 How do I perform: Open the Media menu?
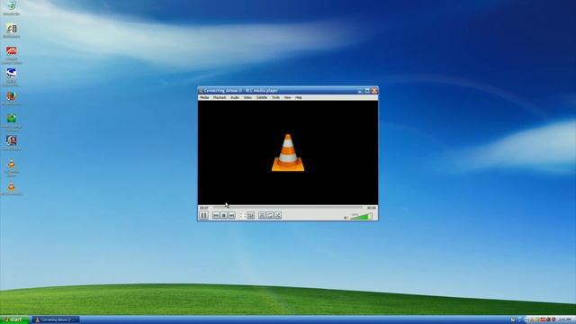204,98
